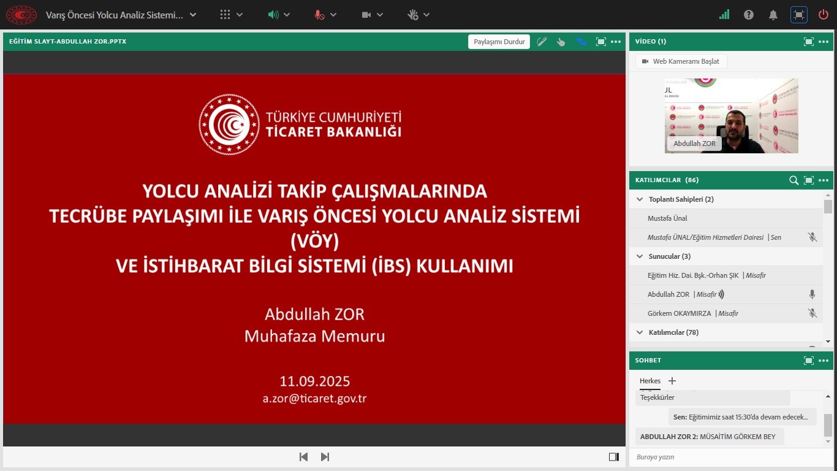Add a new chat tab with plus
This screenshot has width=837, height=471.
(672, 381)
